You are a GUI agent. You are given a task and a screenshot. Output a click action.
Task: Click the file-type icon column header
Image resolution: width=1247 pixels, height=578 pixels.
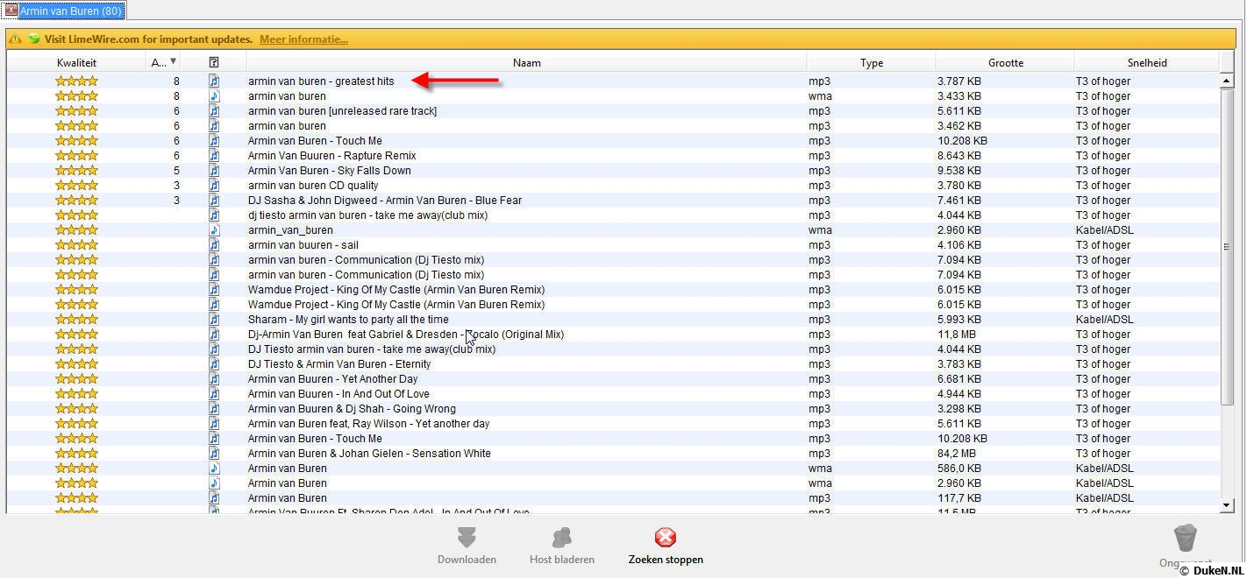pos(214,62)
